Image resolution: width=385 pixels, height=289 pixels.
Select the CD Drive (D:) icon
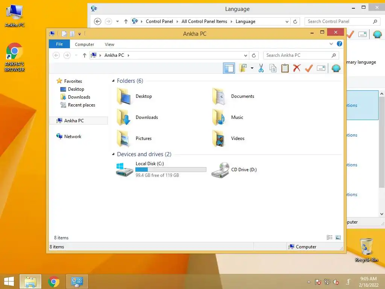click(x=220, y=170)
